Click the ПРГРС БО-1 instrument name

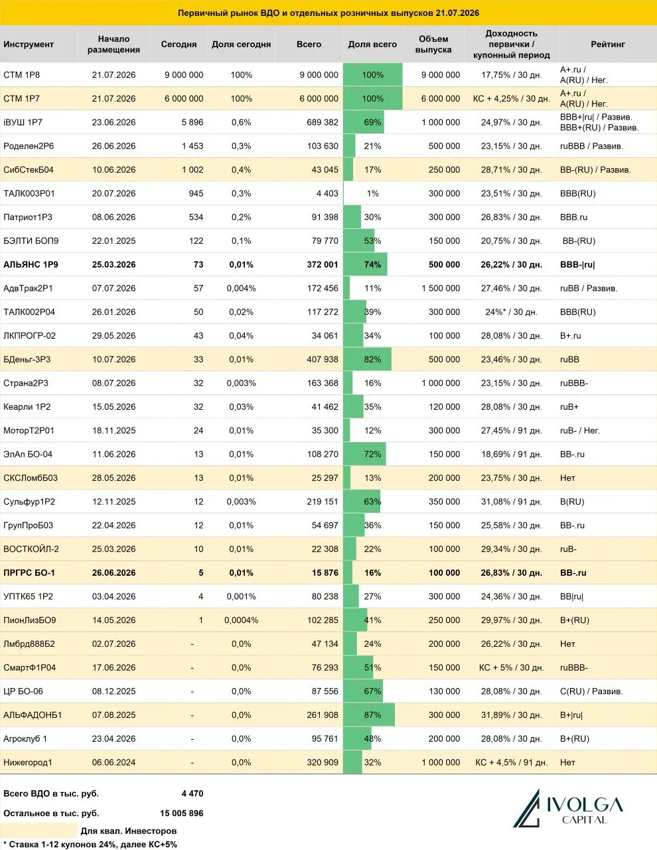[29, 572]
